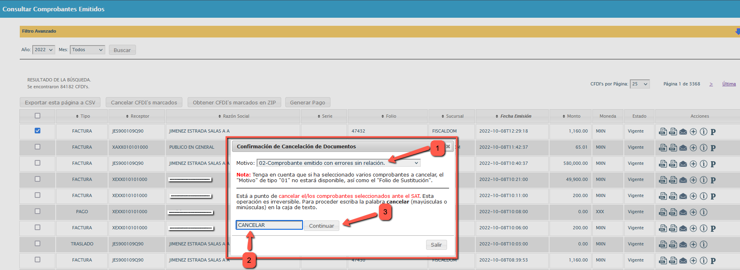Screen dimensions: 740x270
Task: Download XML for the folio 47432 invoice
Action: (663, 131)
